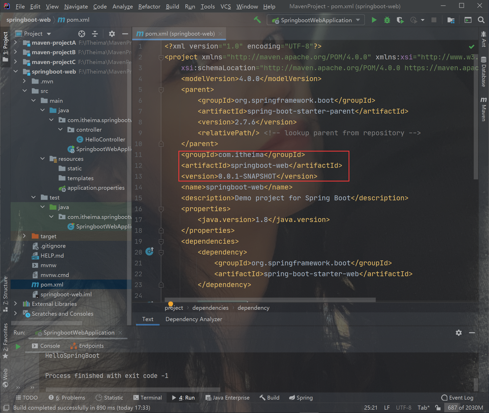Click the memory indicator 687 of 2030M
Image resolution: width=489 pixels, height=413 pixels.
pos(465,408)
